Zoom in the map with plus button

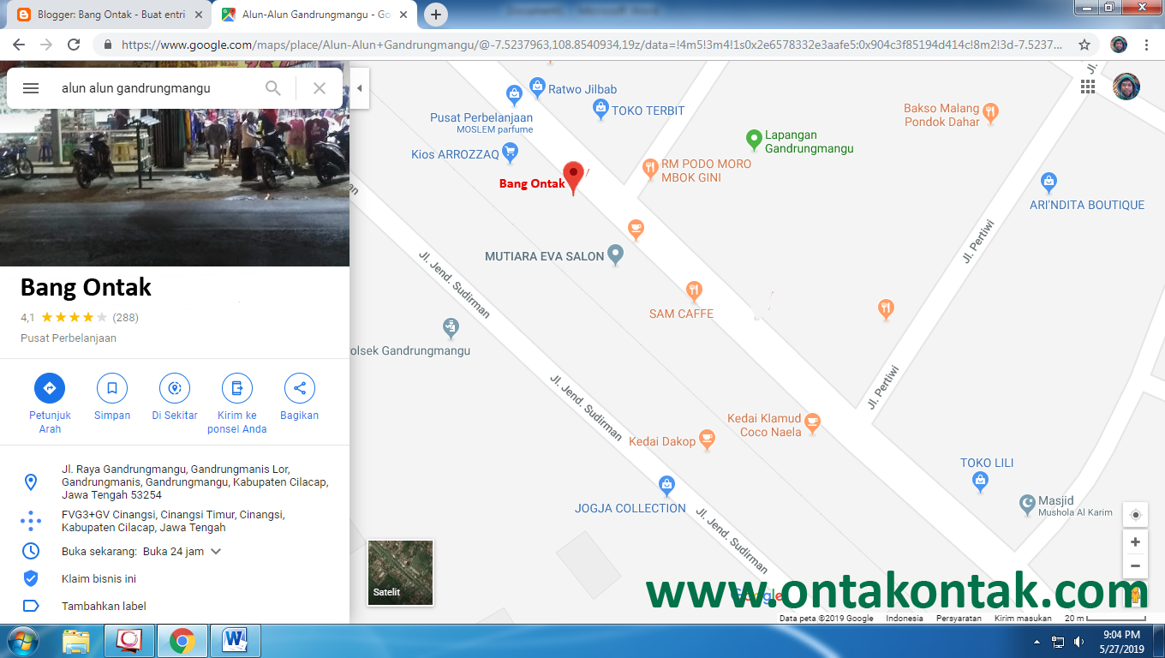(x=1135, y=542)
